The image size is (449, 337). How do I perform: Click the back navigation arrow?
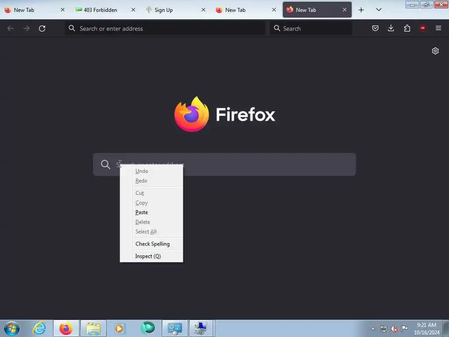click(x=11, y=29)
